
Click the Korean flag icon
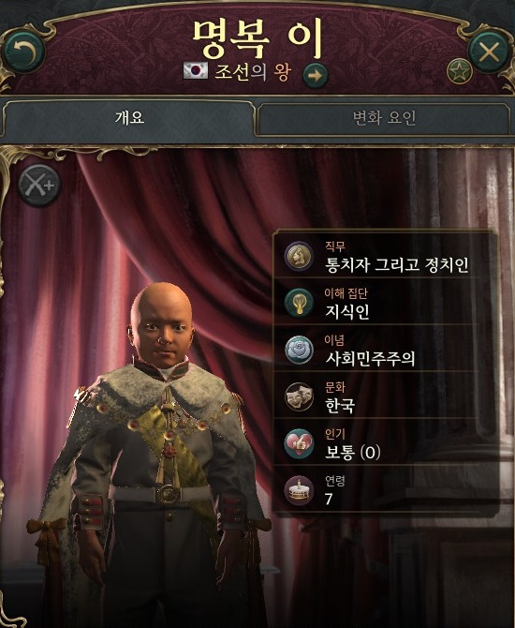[x=196, y=70]
